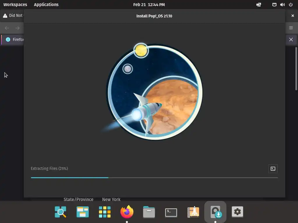Image resolution: width=298 pixels, height=223 pixels.
Task: Click the Firefox page scrollbar
Action: tap(296, 69)
